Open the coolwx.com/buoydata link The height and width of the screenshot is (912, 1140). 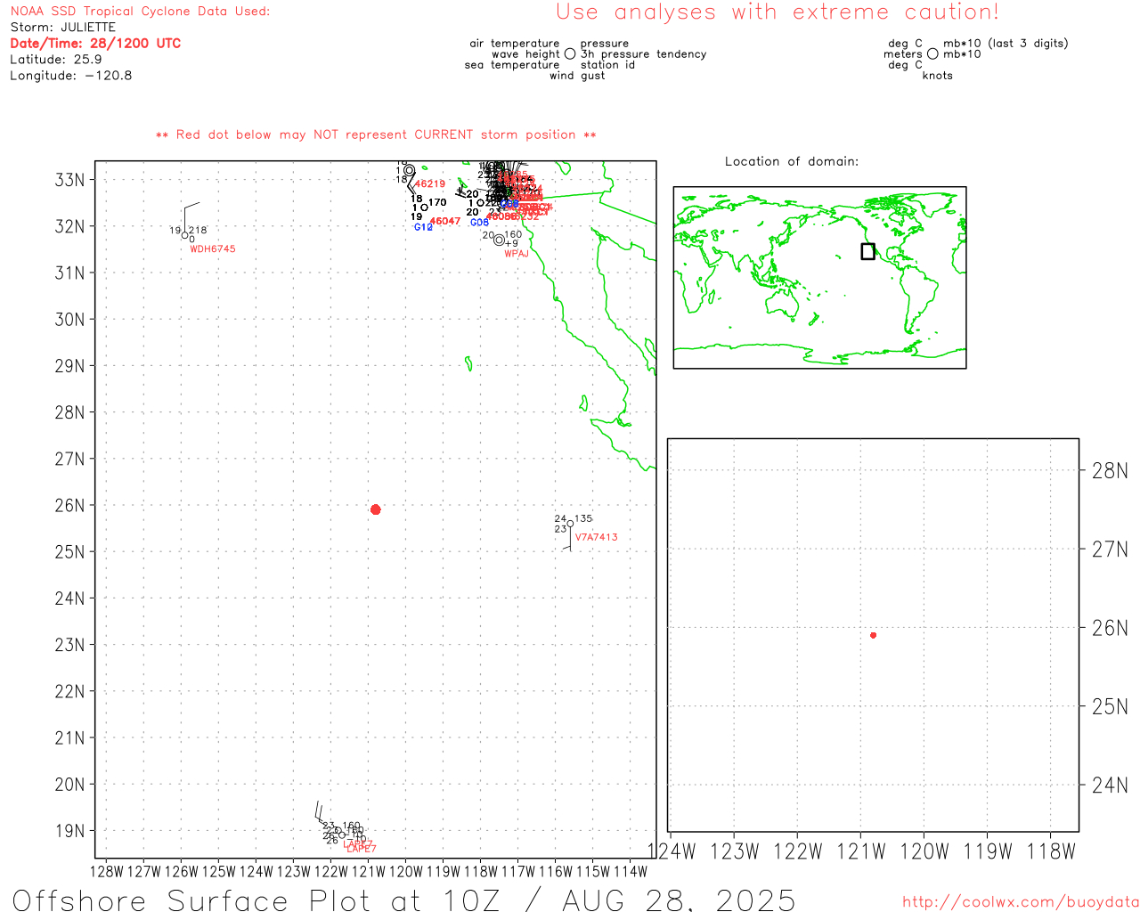click(1021, 902)
